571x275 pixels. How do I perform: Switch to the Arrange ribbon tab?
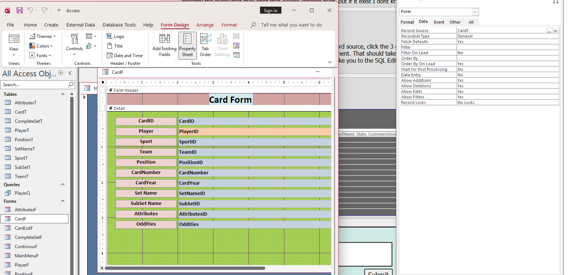click(205, 25)
